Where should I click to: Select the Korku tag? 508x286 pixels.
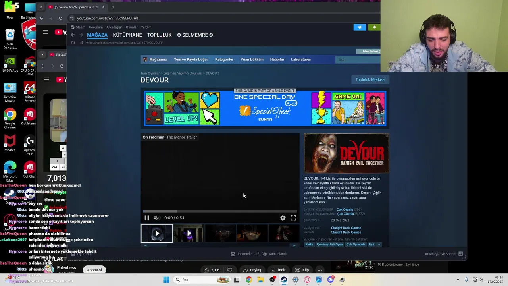(309, 245)
